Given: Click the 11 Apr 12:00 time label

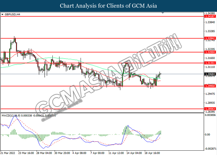Looking at the screenshot, I should tap(116, 153).
